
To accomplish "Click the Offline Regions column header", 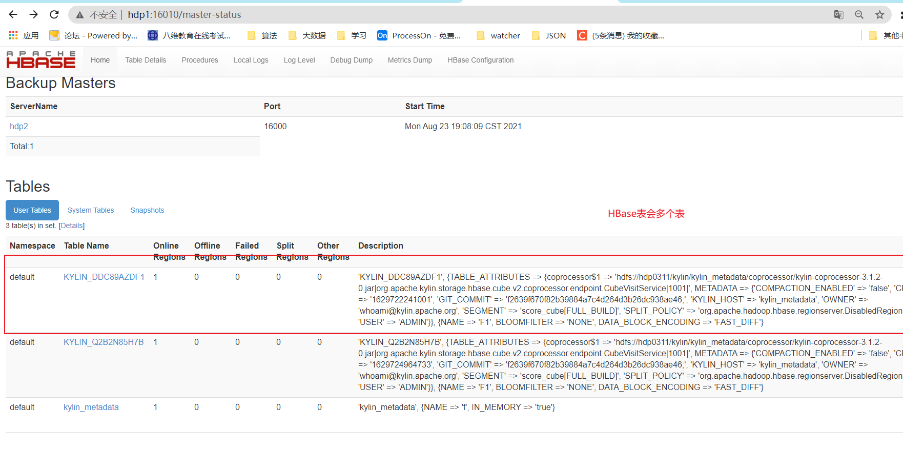I will point(210,251).
